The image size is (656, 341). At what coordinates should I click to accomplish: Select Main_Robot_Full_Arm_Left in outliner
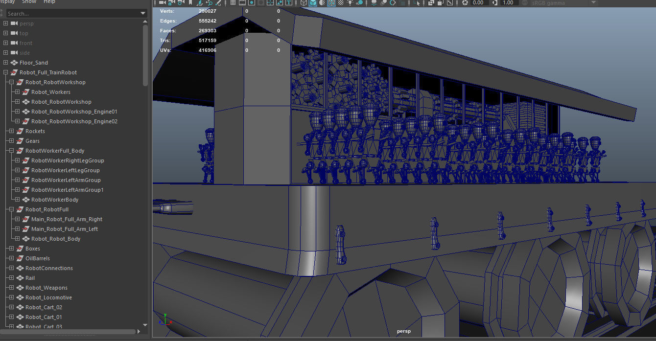click(65, 229)
